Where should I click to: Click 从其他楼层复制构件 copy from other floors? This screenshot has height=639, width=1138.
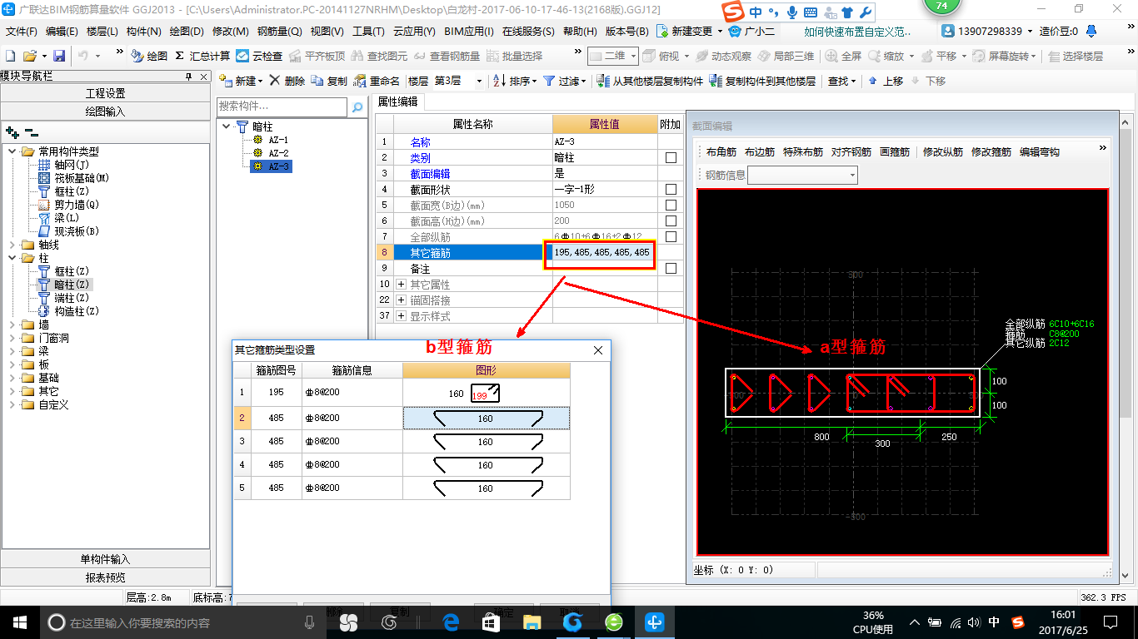pos(651,81)
